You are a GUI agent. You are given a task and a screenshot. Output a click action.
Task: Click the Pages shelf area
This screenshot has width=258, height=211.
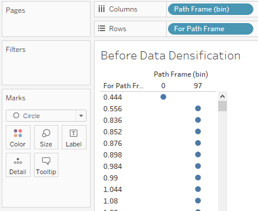tap(46, 19)
